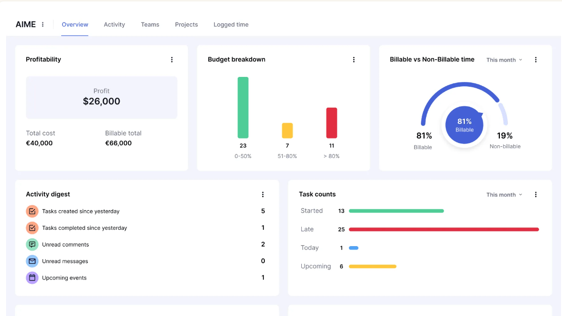Click the red Late tasks progress bar
The height and width of the screenshot is (316, 562).
[x=444, y=229]
